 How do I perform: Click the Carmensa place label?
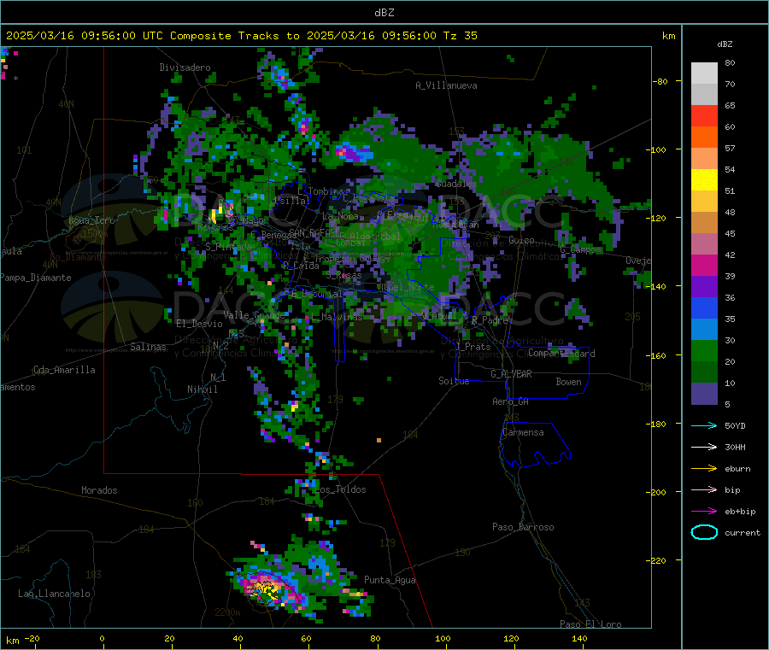pos(523,432)
